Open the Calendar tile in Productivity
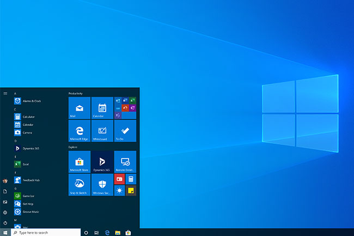The width and height of the screenshot is (354, 236). pyautogui.click(x=102, y=108)
